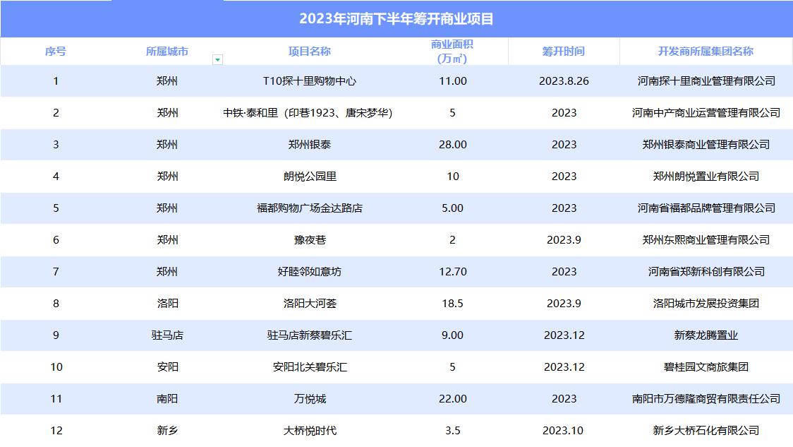
Task: Select developer 南阳市万德隆商贸有限责任公司
Action: [706, 399]
